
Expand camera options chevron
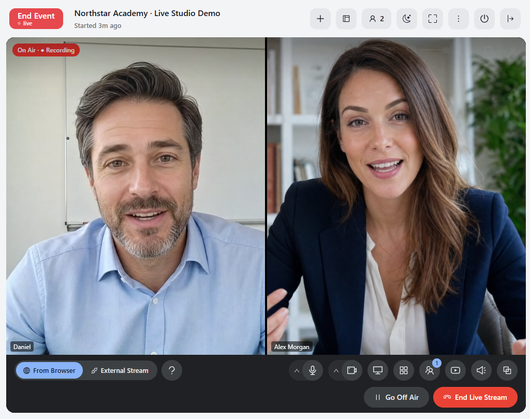click(336, 371)
